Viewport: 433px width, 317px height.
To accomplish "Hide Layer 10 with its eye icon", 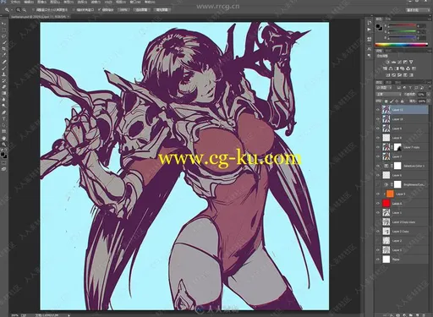I will click(x=378, y=119).
